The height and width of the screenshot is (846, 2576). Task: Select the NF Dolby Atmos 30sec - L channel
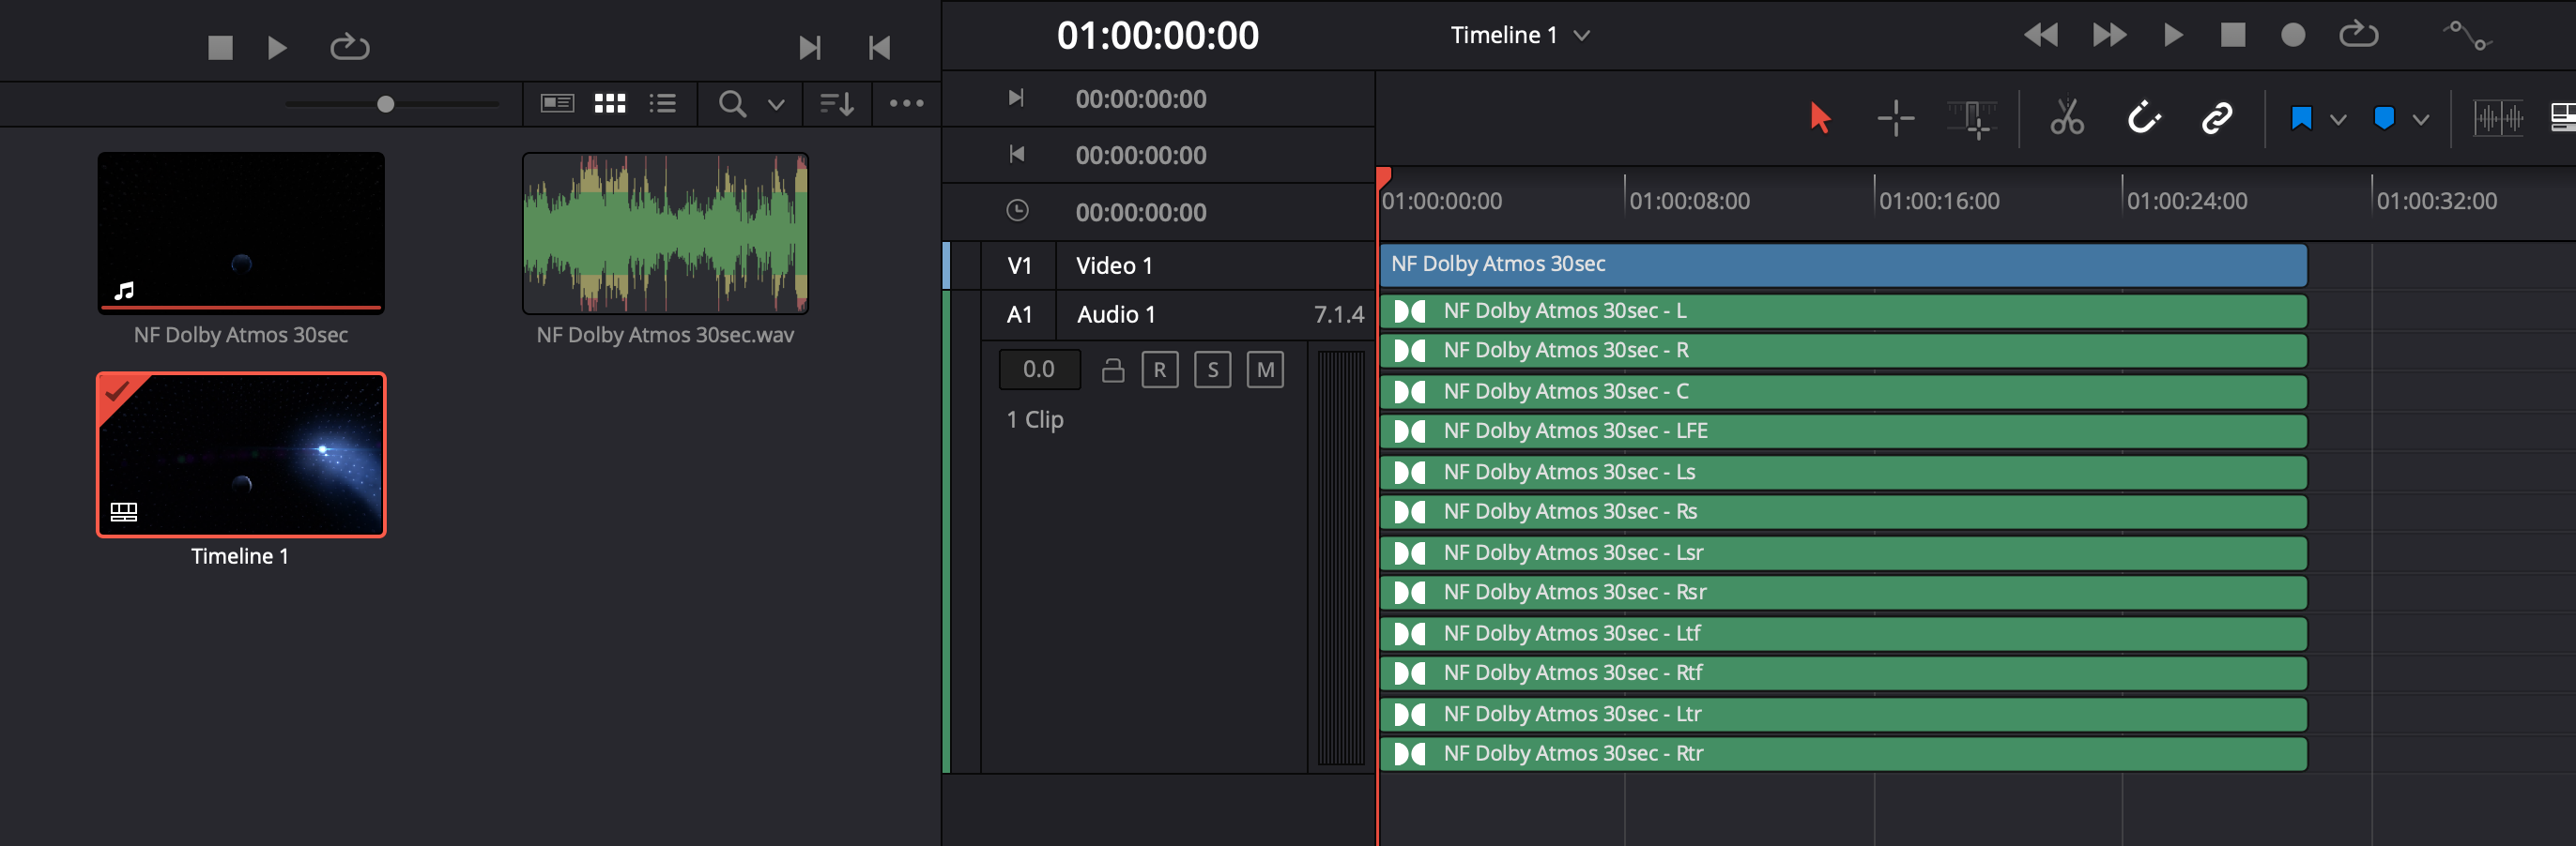pos(1843,310)
